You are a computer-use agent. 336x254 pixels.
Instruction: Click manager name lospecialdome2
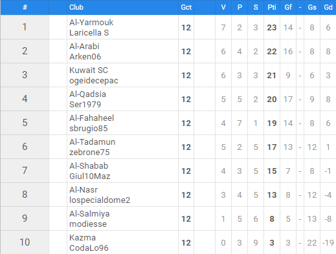pos(100,200)
